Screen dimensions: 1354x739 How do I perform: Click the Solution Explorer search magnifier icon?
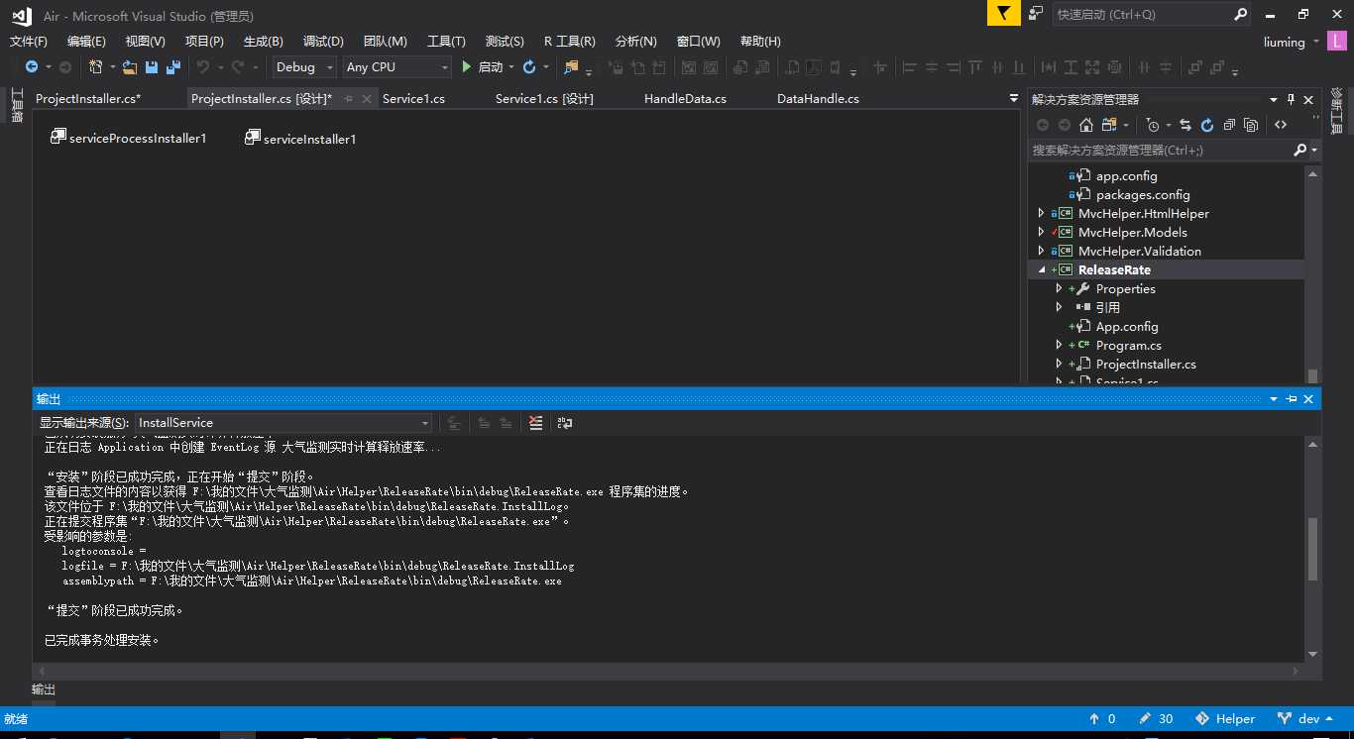1300,151
